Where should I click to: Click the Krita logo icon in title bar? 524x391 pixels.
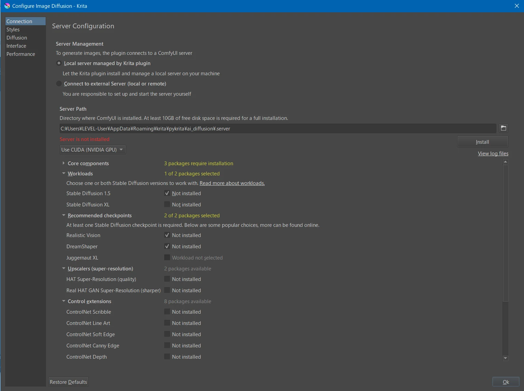click(x=7, y=6)
